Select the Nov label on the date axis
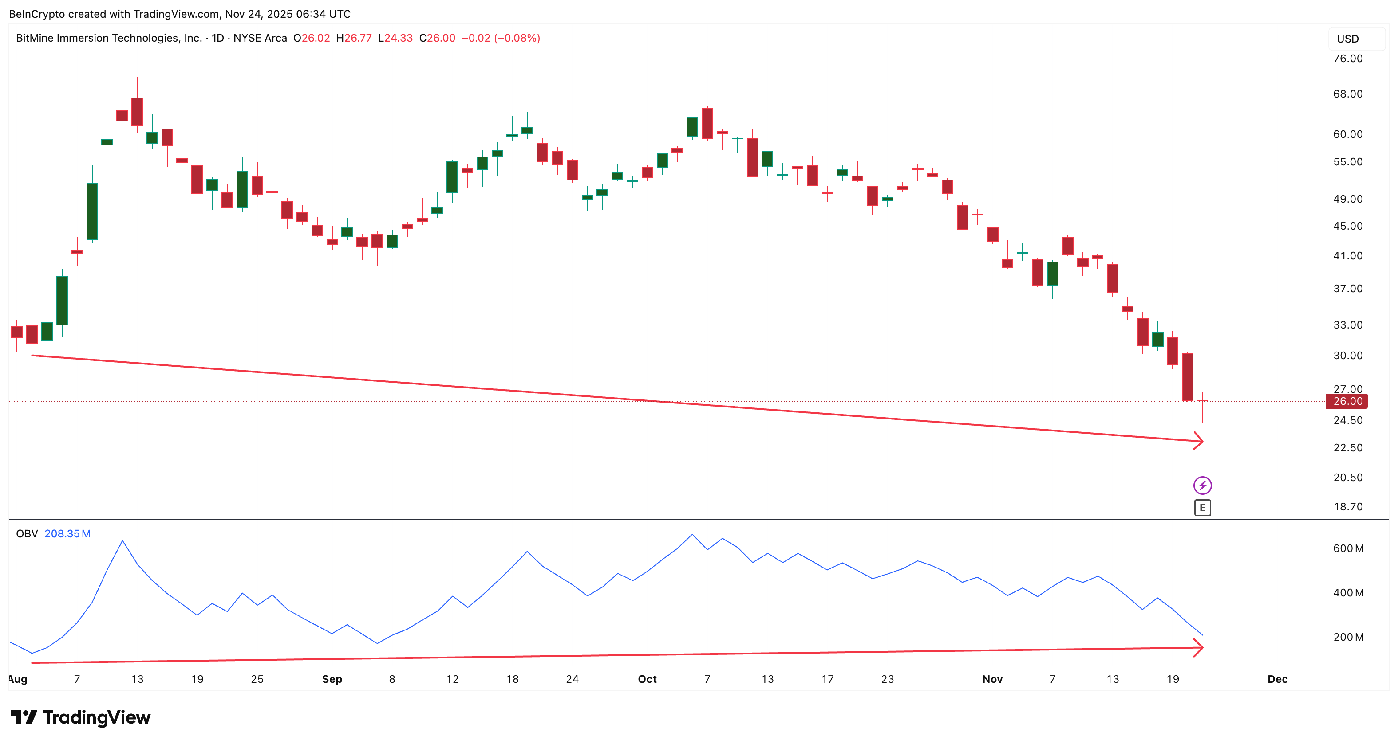 tap(993, 679)
